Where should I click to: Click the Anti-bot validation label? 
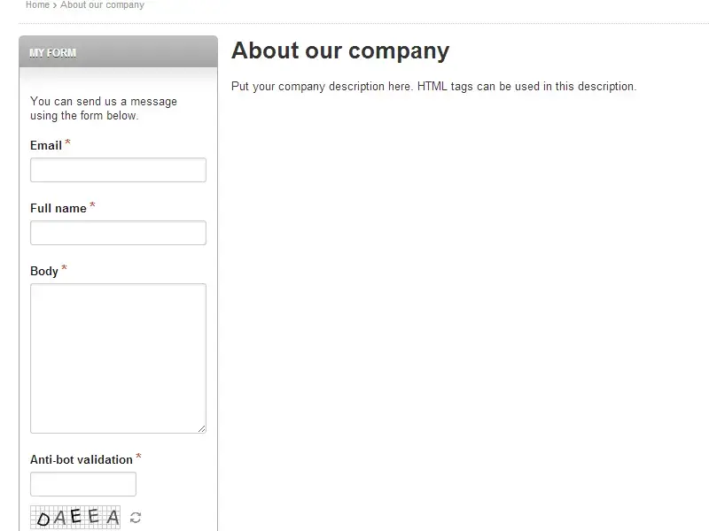[x=82, y=459]
